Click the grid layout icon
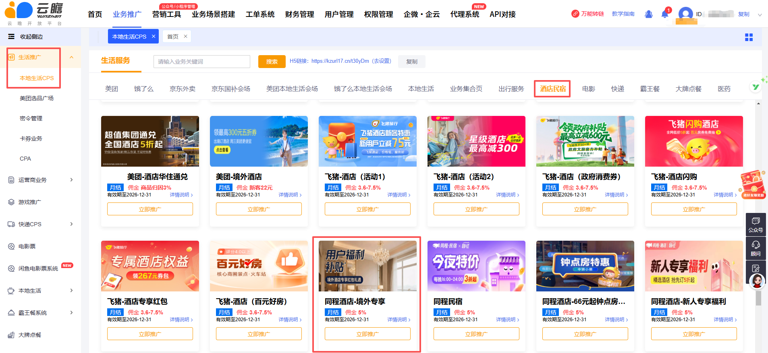The image size is (768, 353). click(x=749, y=37)
